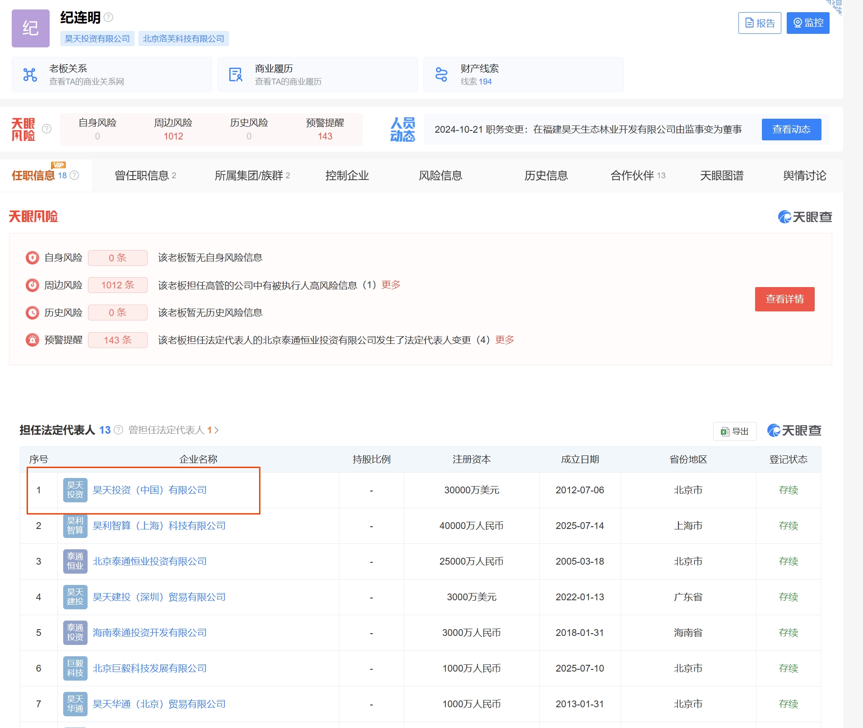Select 预警提醒 143 in risk summary
This screenshot has width=863, height=728.
[325, 130]
